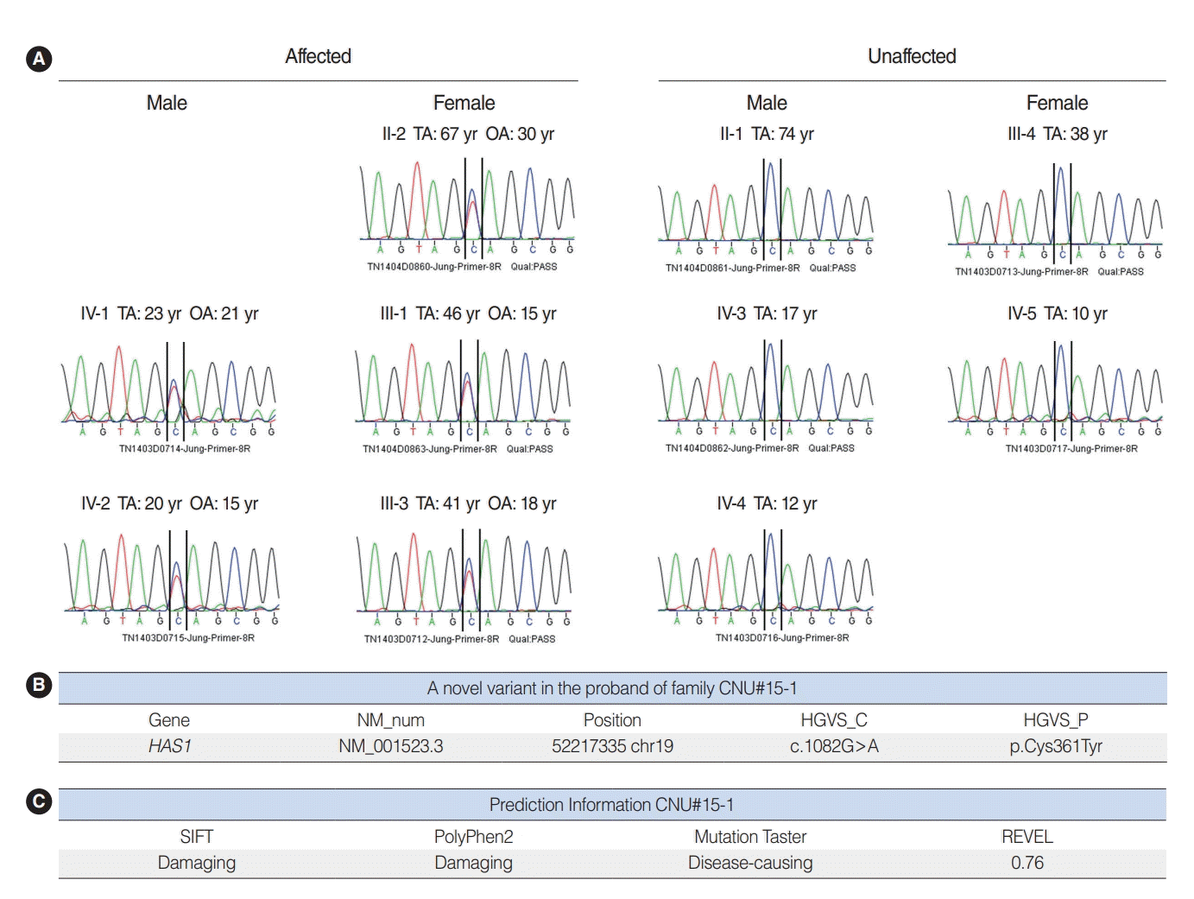Click the 'Disease-causing' cell
The height and width of the screenshot is (899, 1194).
[751, 863]
